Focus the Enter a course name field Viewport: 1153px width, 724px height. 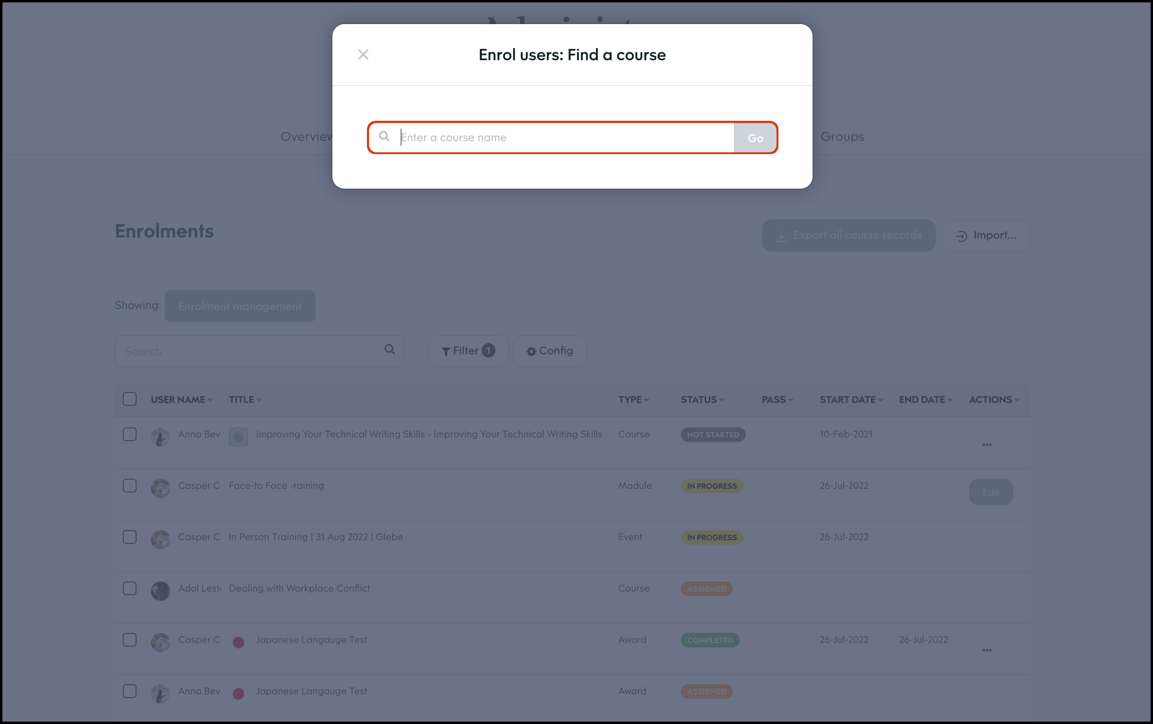pos(565,138)
